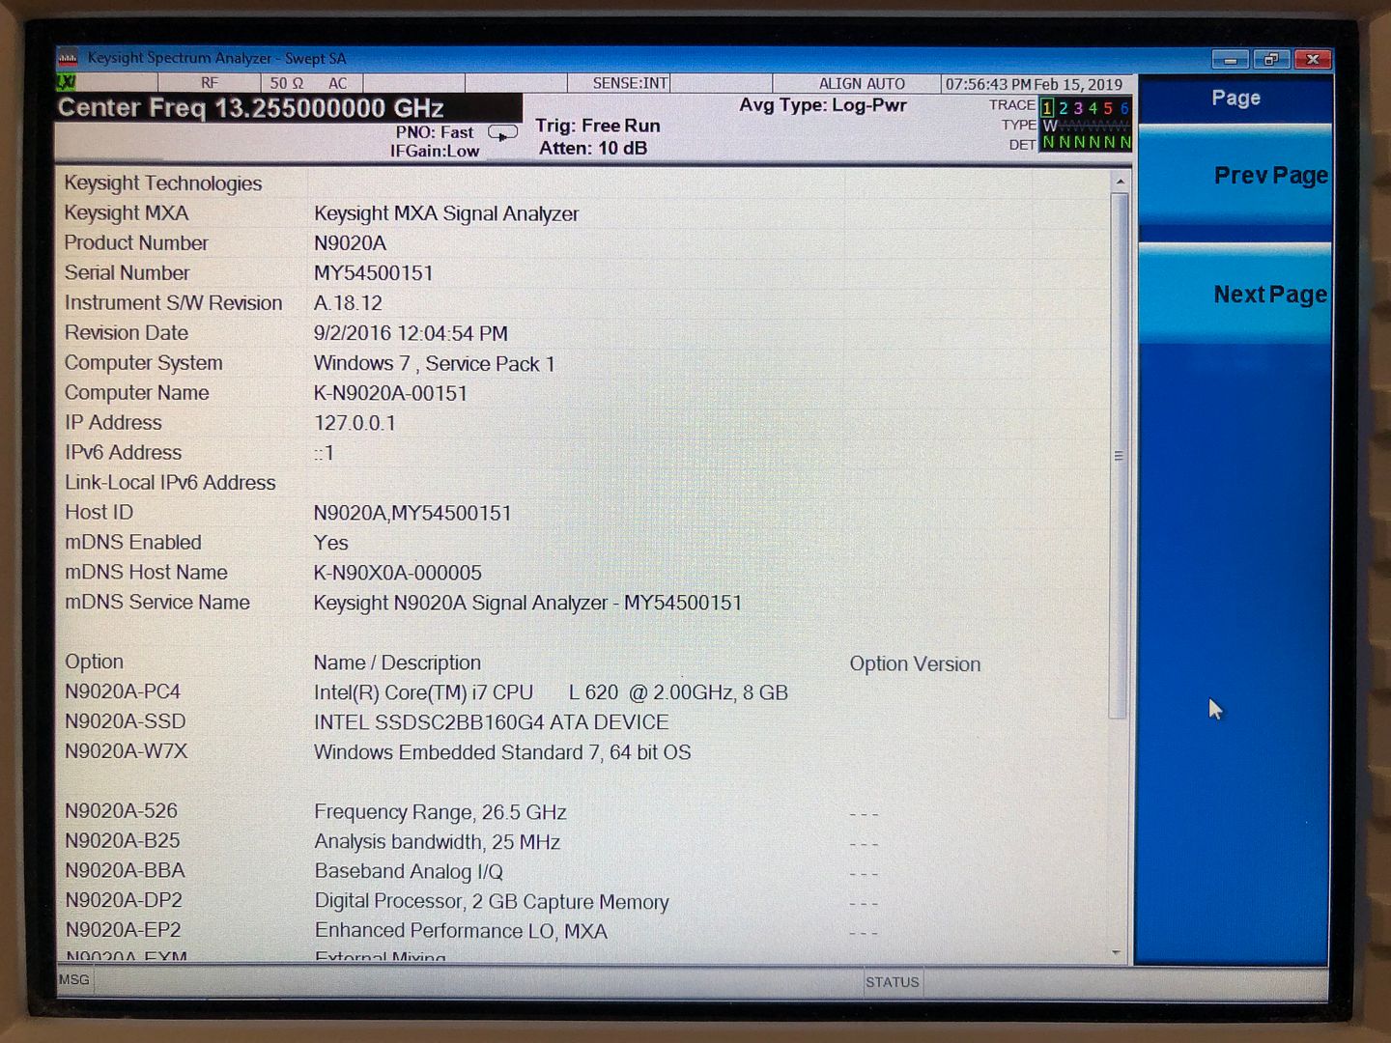Select the N9020A-SSD option row

coord(367,722)
